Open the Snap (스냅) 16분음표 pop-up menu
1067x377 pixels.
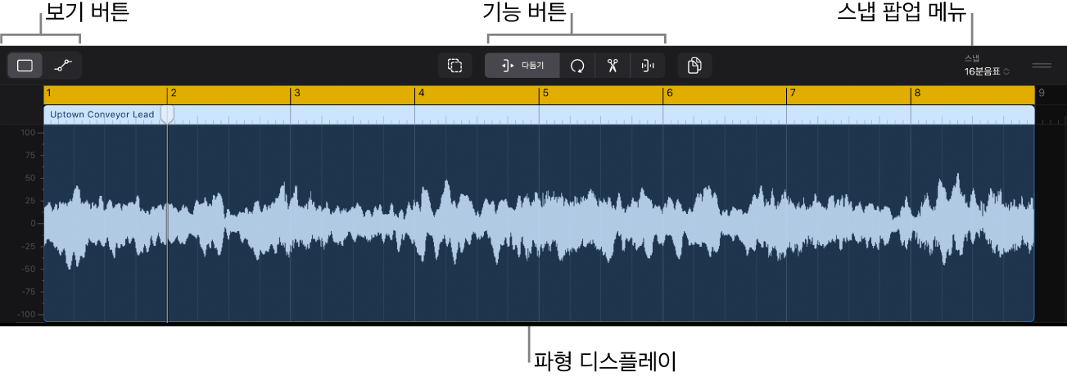pos(988,66)
